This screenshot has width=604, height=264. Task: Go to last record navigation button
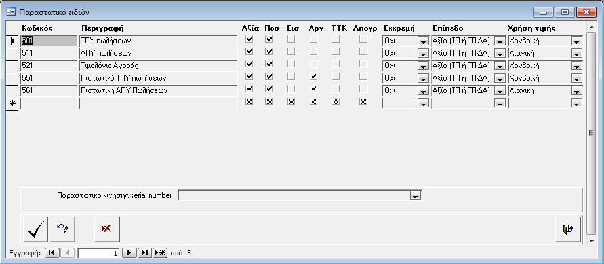tap(145, 253)
